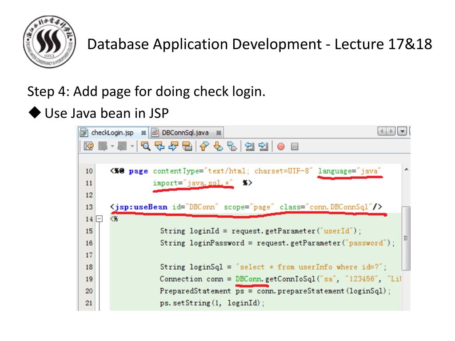Click Find Previous Occurrence icon

tap(160, 146)
